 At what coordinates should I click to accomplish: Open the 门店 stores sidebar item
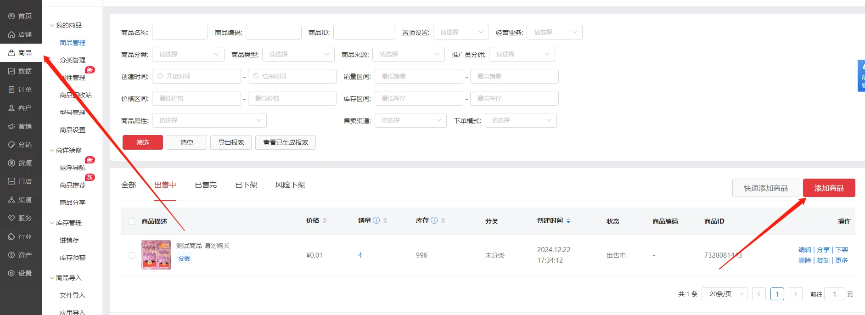(21, 181)
